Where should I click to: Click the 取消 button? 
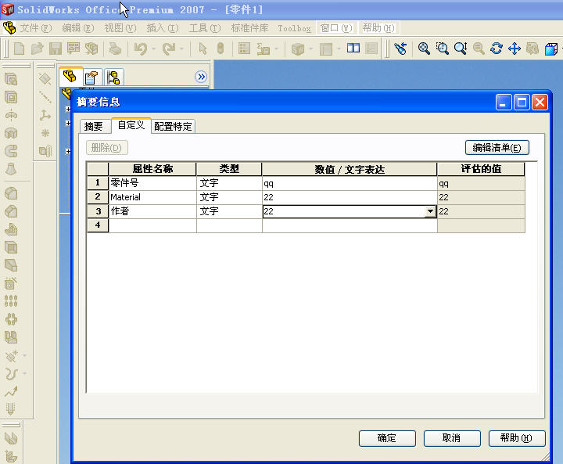point(452,438)
